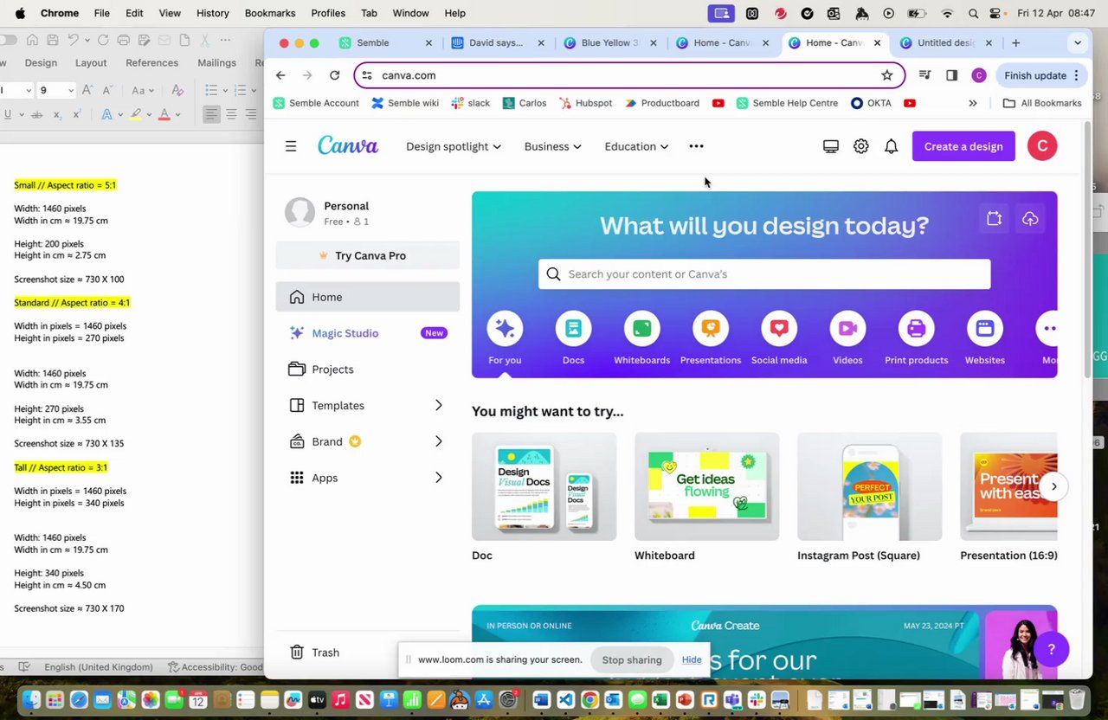Open the Bookmarks menu in menu bar
Viewport: 1108px width, 720px height.
point(269,13)
